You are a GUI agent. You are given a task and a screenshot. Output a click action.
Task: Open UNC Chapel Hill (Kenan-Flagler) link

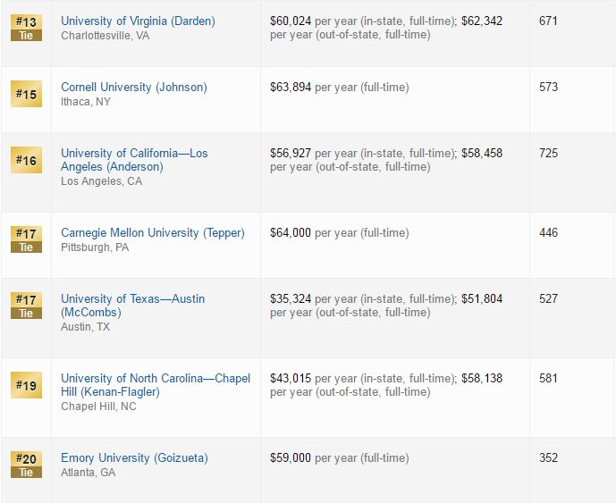pyautogui.click(x=156, y=385)
